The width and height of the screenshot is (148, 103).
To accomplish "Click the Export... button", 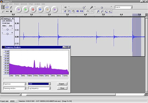I will click(x=62, y=84).
